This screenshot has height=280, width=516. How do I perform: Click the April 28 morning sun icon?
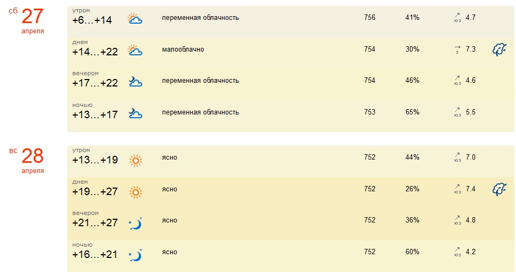point(135,160)
